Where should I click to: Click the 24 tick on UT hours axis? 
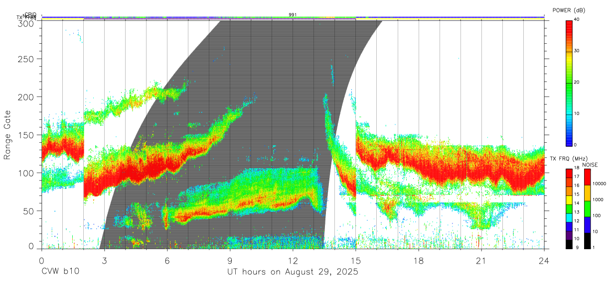coord(544,260)
